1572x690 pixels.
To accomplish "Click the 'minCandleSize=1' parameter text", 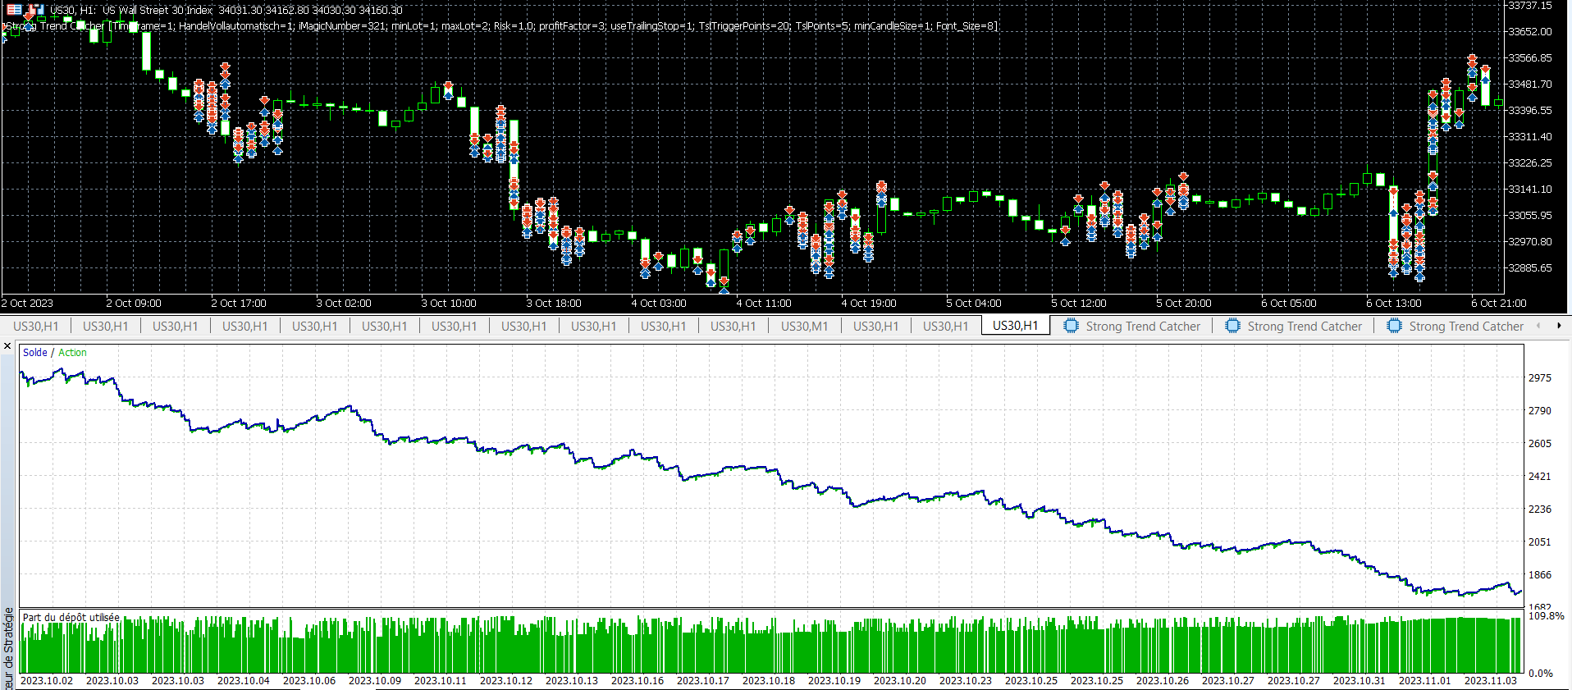I will 893,26.
